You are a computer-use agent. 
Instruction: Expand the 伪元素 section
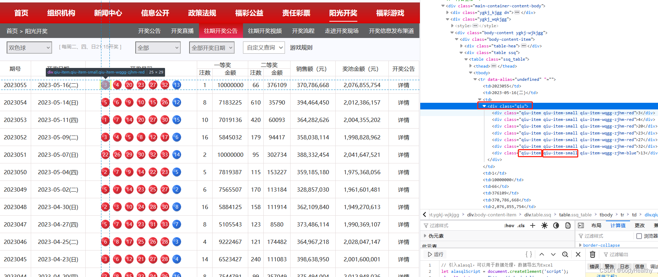425,236
